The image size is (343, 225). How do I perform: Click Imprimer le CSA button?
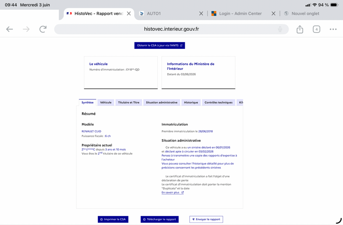(113, 219)
